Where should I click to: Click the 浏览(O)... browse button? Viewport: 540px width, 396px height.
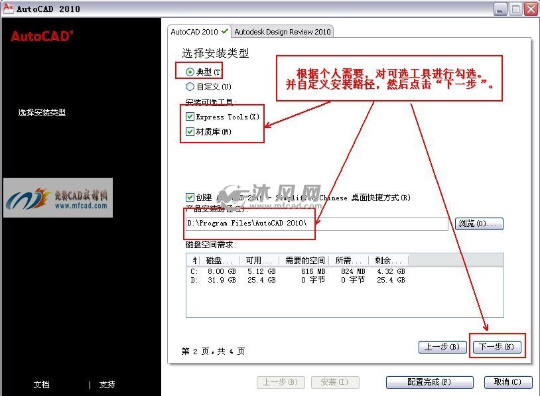479,224
